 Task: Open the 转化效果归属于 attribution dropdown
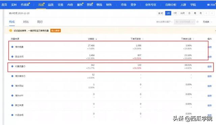(x=185, y=22)
